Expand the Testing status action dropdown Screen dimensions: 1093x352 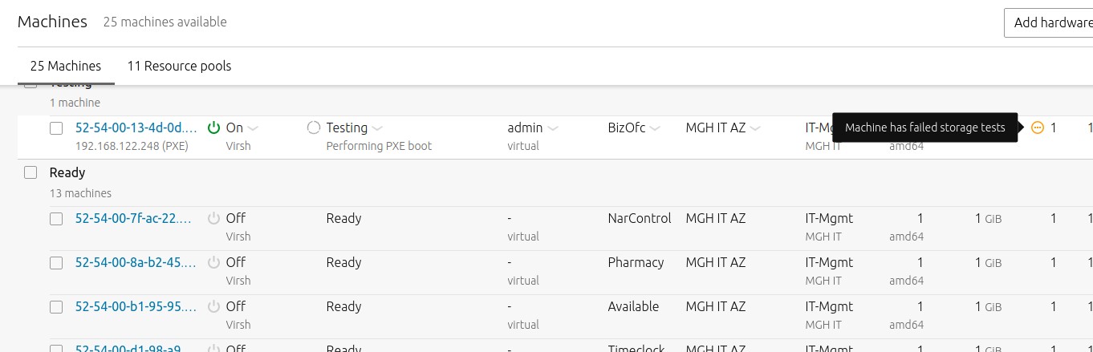pyautogui.click(x=378, y=128)
